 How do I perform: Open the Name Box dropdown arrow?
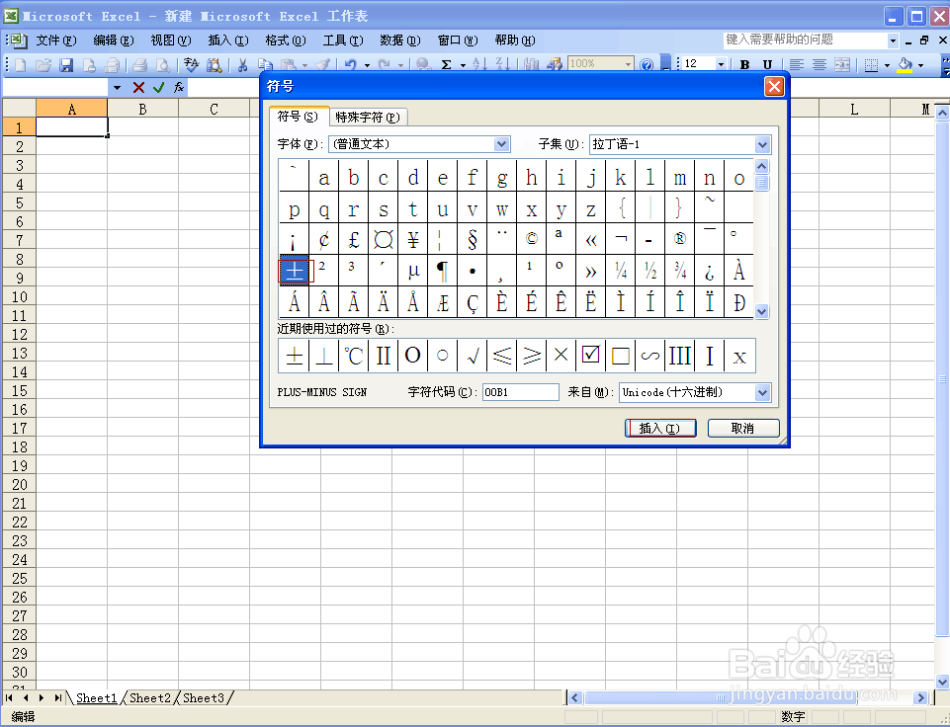coord(117,88)
